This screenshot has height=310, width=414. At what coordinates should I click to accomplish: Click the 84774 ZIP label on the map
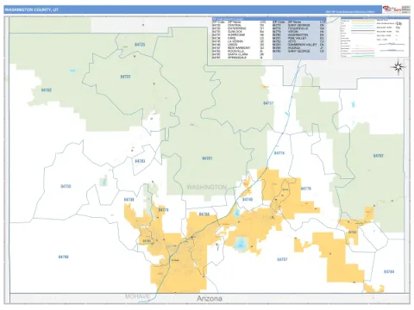point(279,153)
